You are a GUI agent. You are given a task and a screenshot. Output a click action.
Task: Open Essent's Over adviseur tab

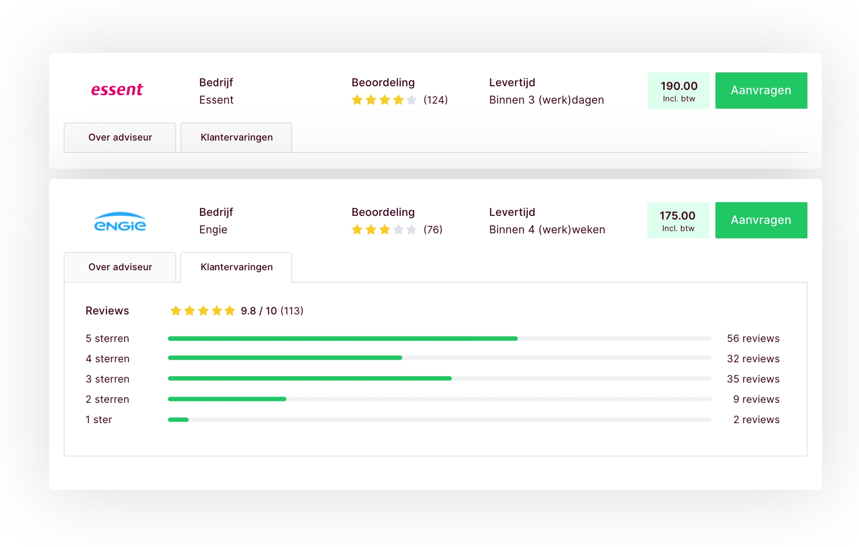(x=120, y=137)
